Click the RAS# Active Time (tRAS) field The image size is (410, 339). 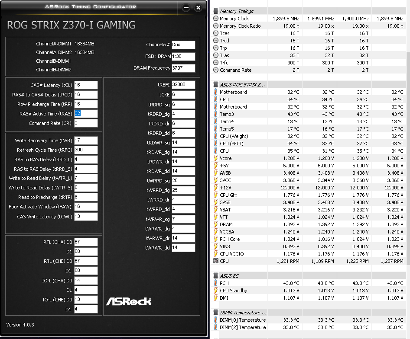[x=86, y=114]
